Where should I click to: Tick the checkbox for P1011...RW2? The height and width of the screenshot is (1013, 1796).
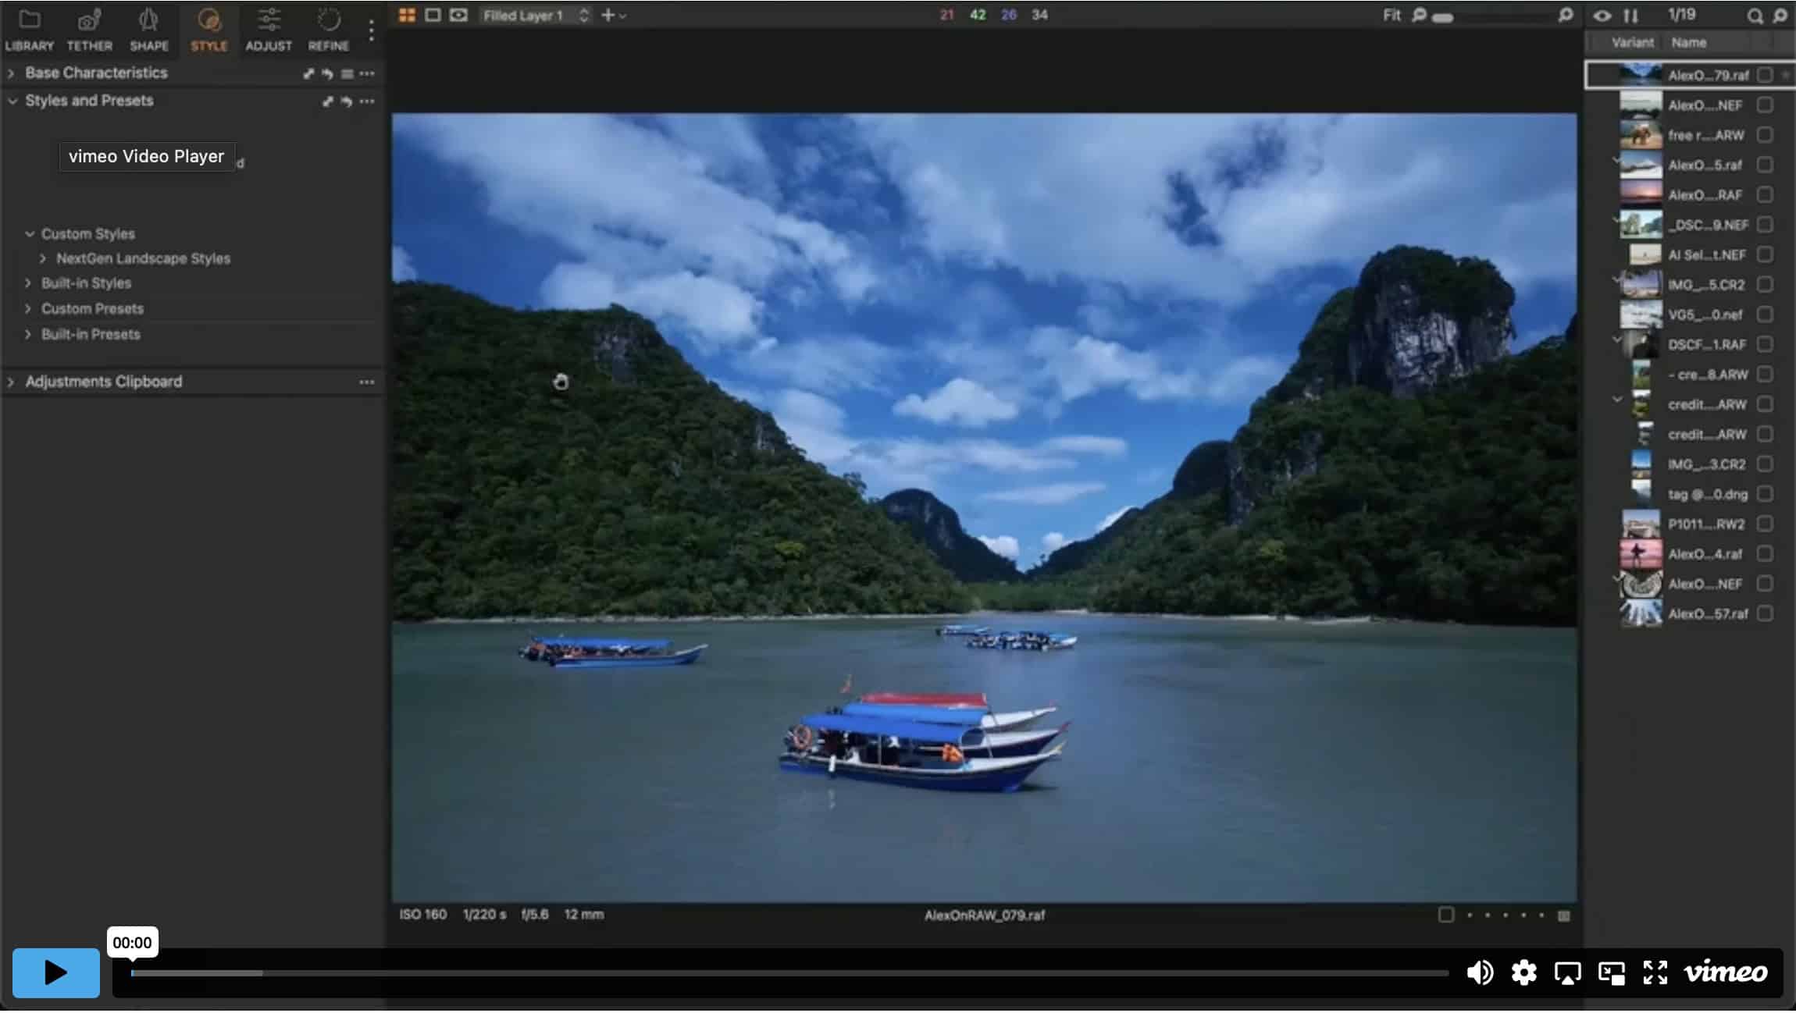(x=1765, y=524)
